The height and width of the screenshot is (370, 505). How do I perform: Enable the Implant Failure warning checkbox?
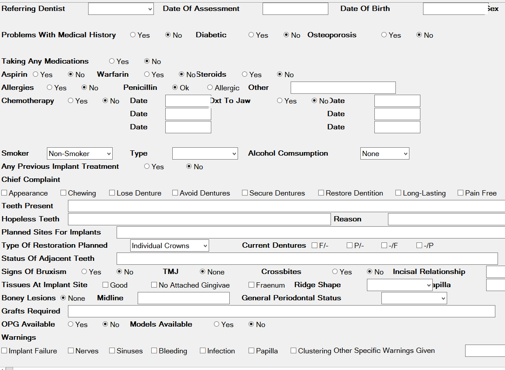click(4, 351)
